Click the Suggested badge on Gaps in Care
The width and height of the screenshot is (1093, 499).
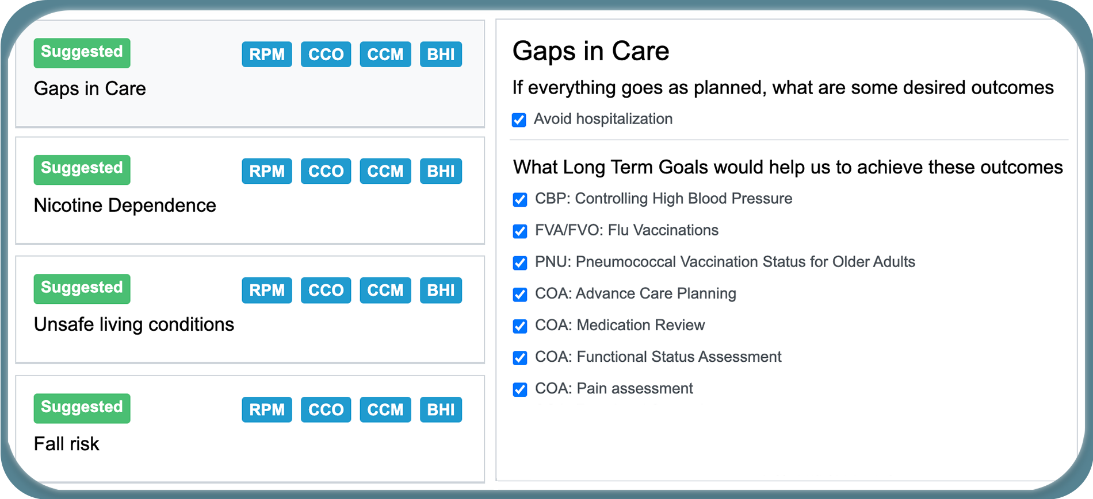[x=82, y=52]
